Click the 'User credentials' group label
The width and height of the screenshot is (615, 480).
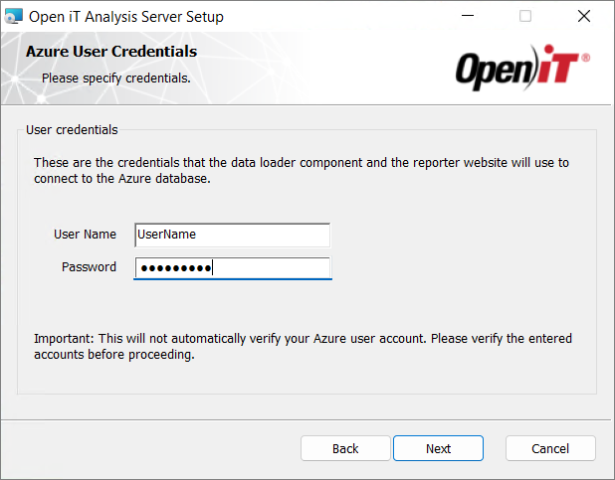pyautogui.click(x=72, y=130)
